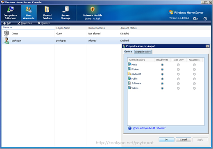The width and height of the screenshot is (213, 149).
Task: Open the Server Storage section
Action: (66, 13)
